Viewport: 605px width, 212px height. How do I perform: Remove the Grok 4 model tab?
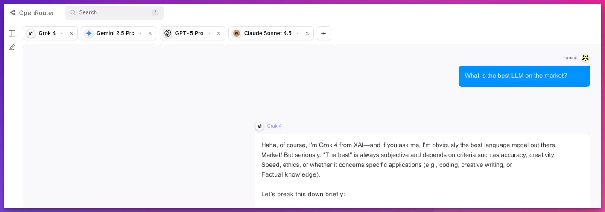pos(71,33)
